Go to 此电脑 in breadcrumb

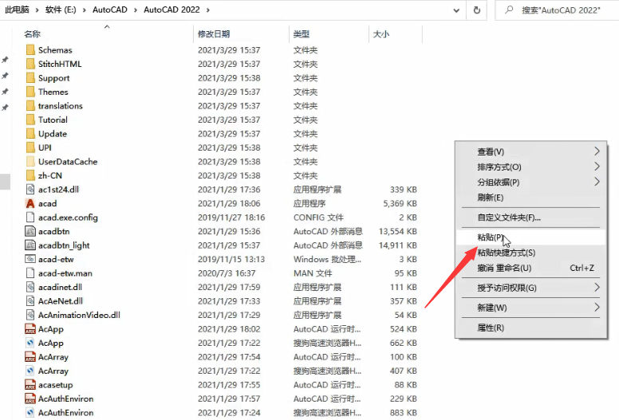click(x=17, y=10)
